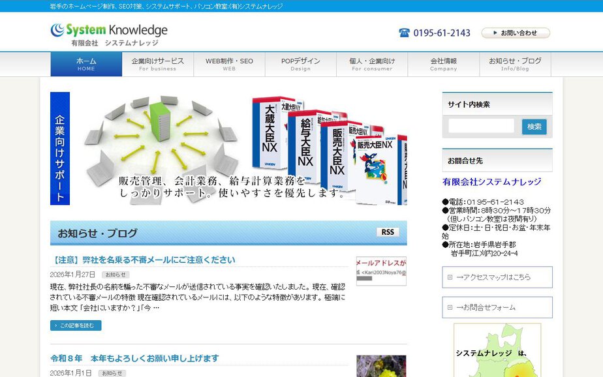
Task: Open →アクセスマップはこちら link
Action: (x=497, y=277)
